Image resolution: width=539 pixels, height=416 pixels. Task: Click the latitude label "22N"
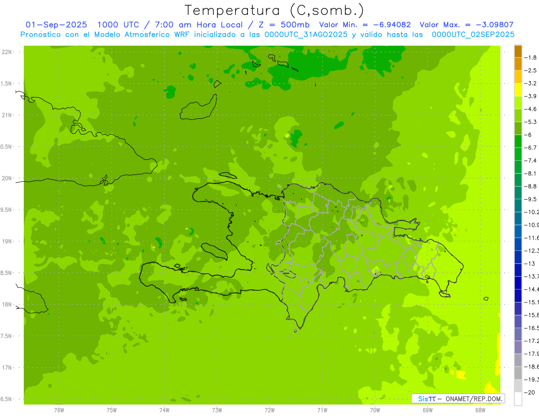coord(7,52)
